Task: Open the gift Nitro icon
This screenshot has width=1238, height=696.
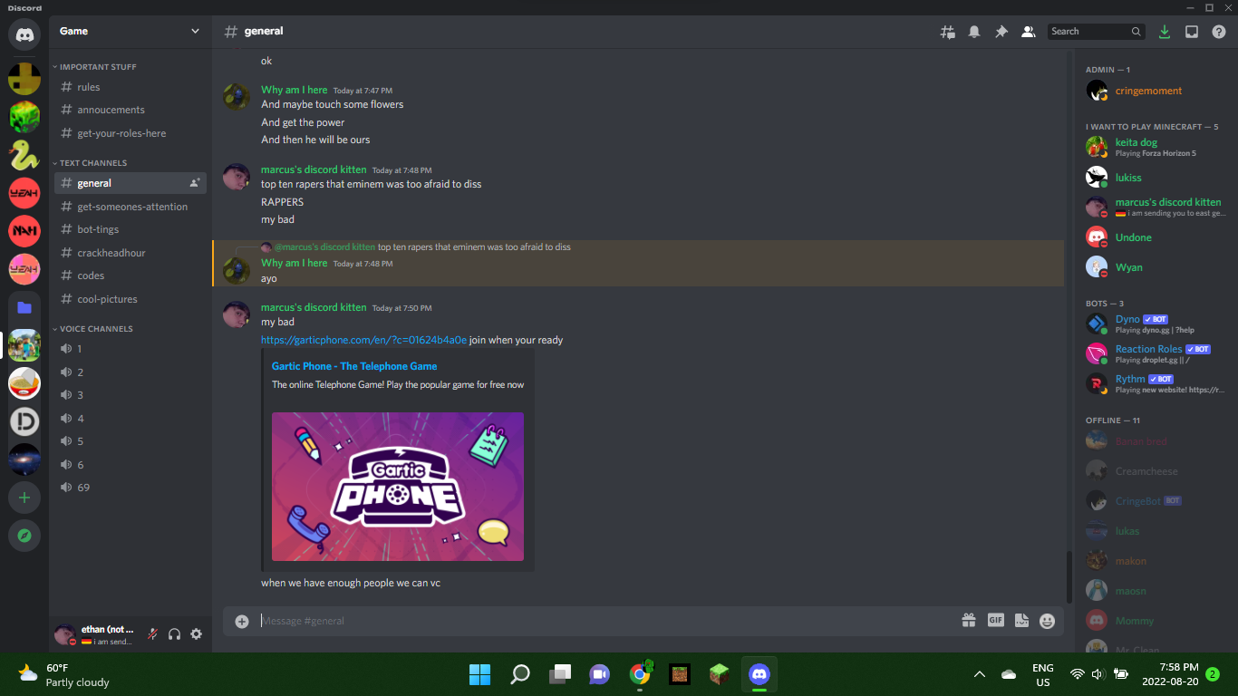Action: tap(969, 621)
